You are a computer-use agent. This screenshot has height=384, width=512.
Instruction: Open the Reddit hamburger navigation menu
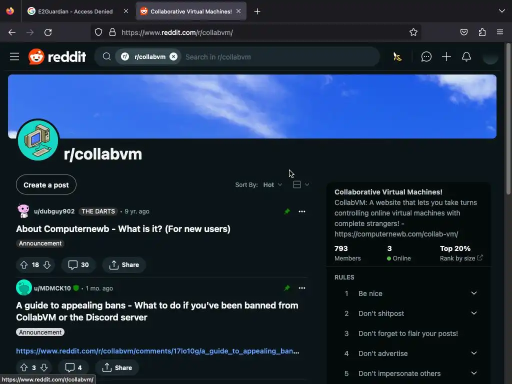tap(14, 57)
